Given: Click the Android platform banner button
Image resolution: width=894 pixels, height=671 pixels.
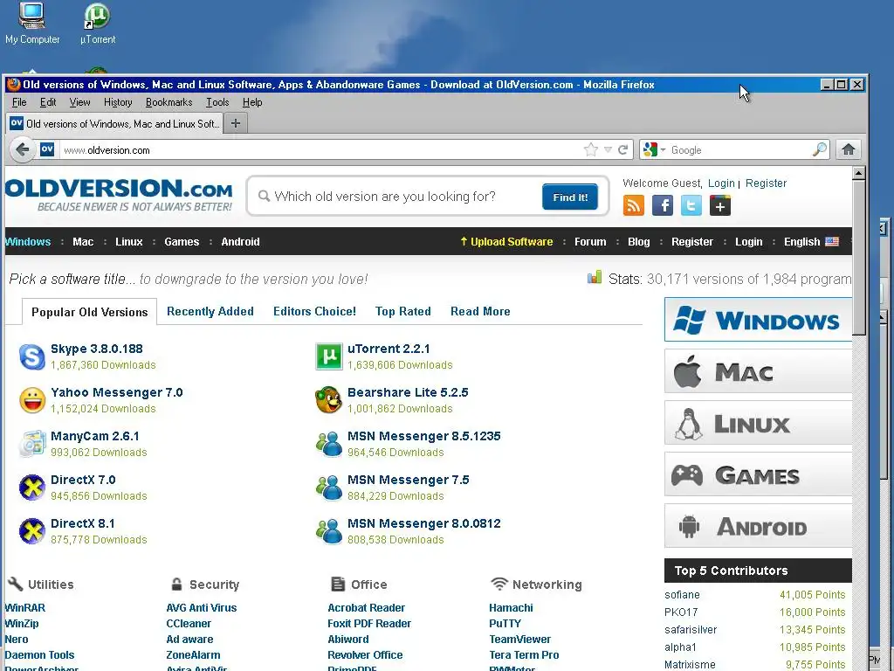Looking at the screenshot, I should tap(759, 526).
